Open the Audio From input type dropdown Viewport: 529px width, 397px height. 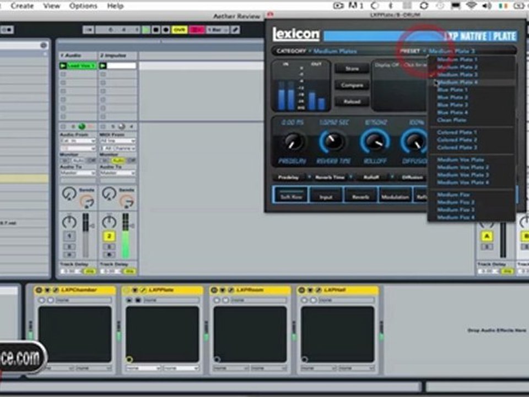point(78,141)
